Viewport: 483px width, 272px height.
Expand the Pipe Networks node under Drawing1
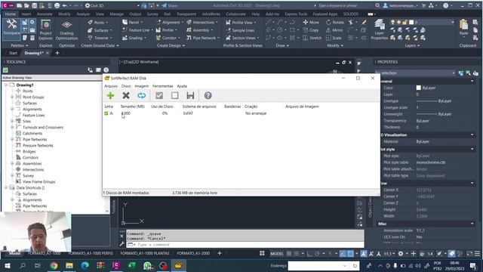[x=12, y=139]
